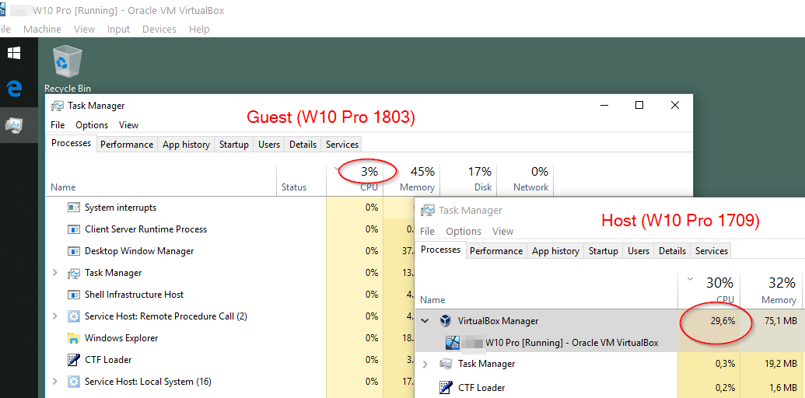The width and height of the screenshot is (805, 398).
Task: Expand host Task Manager process row
Action: [425, 364]
